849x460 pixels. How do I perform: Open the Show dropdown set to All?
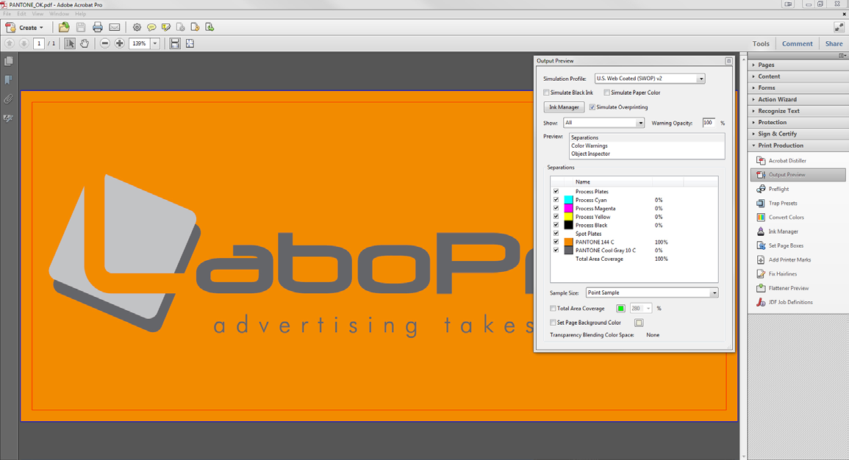(603, 123)
